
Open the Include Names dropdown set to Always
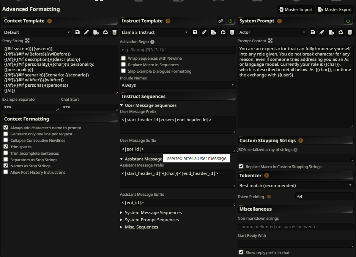[178, 85]
